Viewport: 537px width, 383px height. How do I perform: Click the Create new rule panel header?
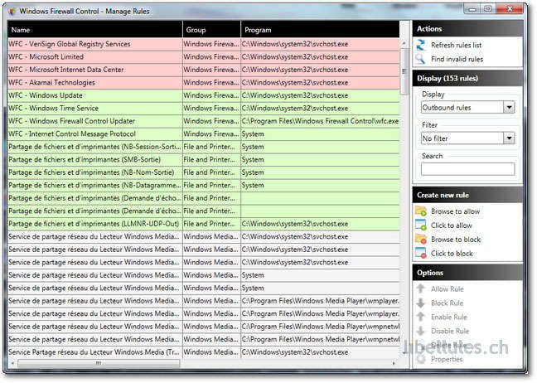point(468,195)
